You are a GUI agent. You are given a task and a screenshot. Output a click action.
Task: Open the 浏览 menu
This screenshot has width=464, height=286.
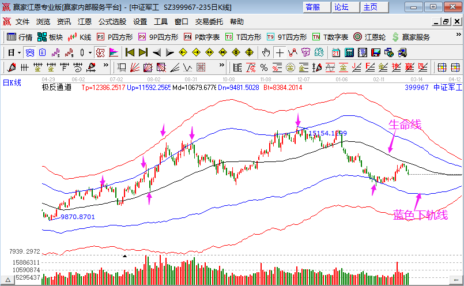(43, 21)
